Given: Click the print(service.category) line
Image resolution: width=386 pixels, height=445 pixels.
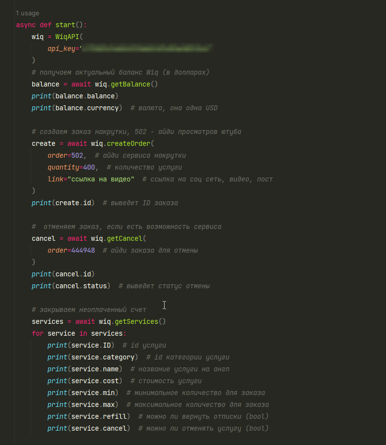Looking at the screenshot, I should click(93, 357).
